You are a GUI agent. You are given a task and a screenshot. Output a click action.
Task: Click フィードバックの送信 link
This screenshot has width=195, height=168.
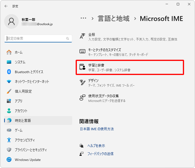click(100, 154)
